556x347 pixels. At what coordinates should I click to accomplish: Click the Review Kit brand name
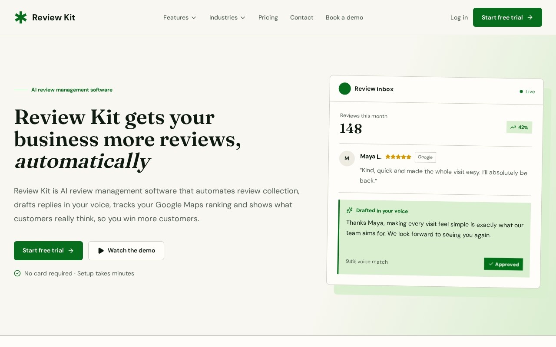point(54,17)
